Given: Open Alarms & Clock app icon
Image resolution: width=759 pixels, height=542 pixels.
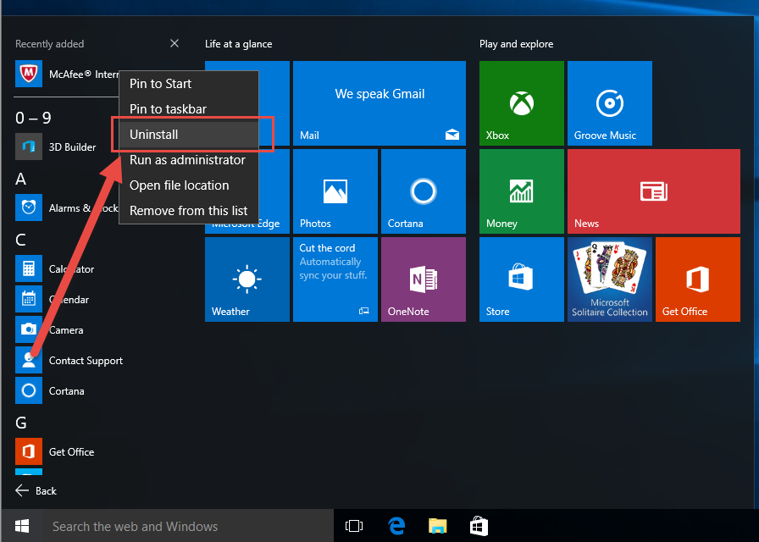Looking at the screenshot, I should pos(29,207).
